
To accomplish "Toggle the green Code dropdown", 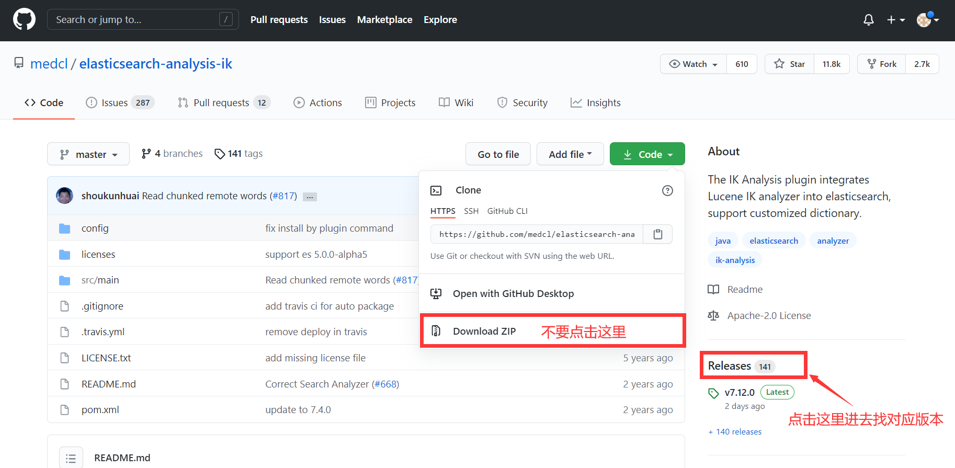I will tap(647, 154).
